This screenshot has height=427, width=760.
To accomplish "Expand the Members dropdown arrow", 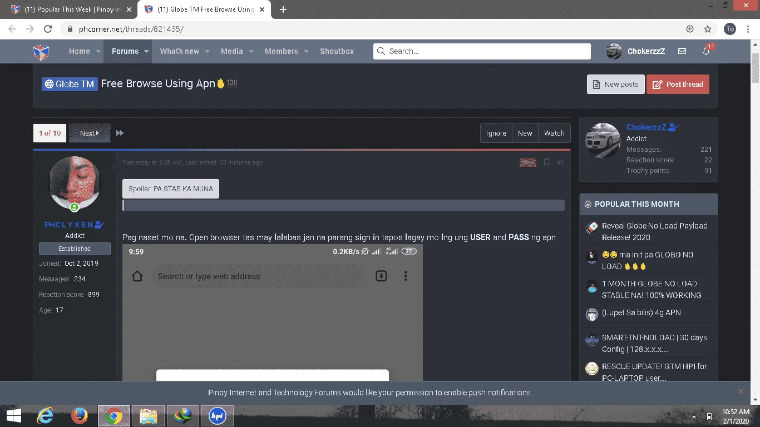I will pos(306,51).
